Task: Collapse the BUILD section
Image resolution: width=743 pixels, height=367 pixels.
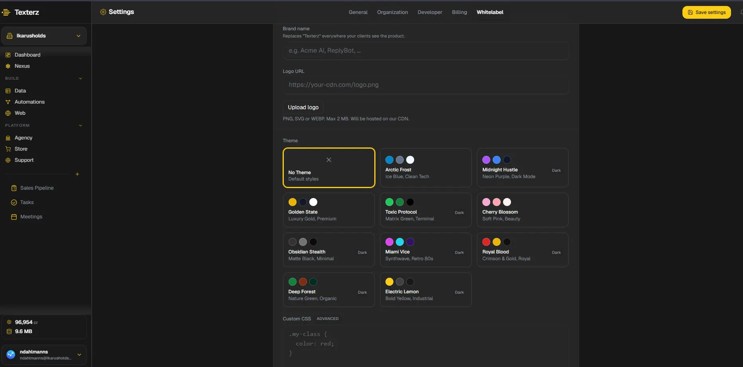Action: 81,79
